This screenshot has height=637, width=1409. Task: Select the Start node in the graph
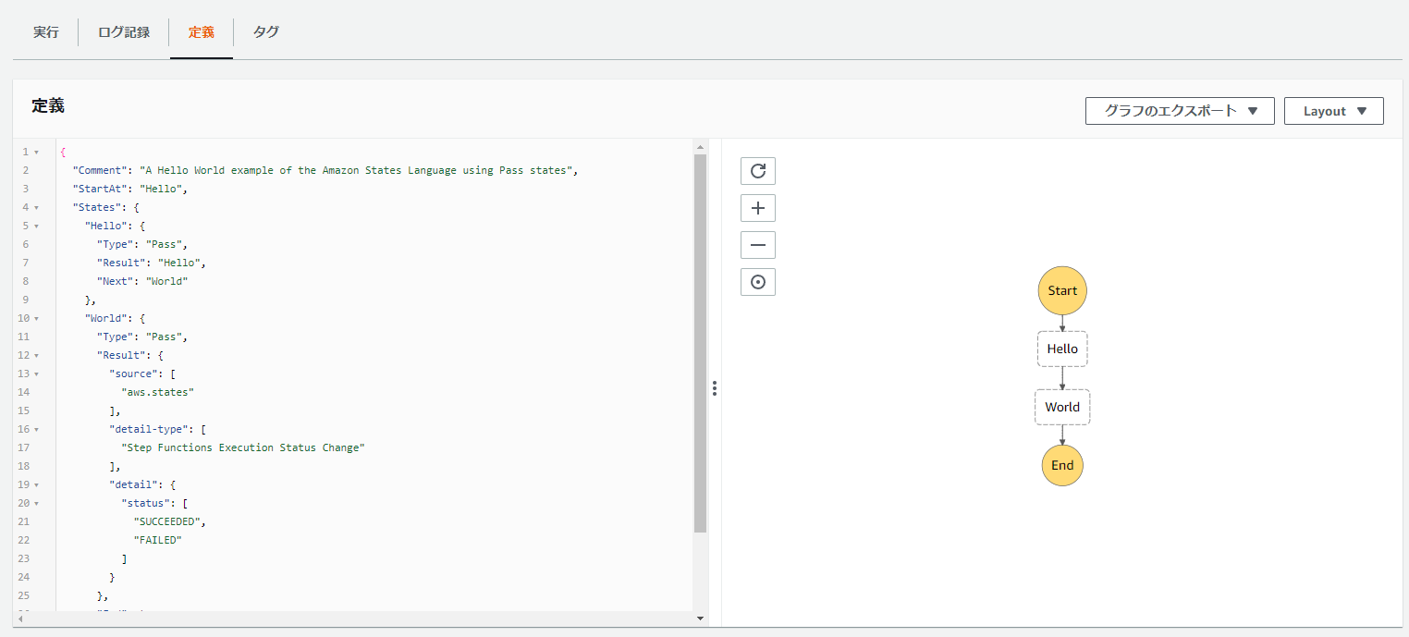pos(1061,289)
